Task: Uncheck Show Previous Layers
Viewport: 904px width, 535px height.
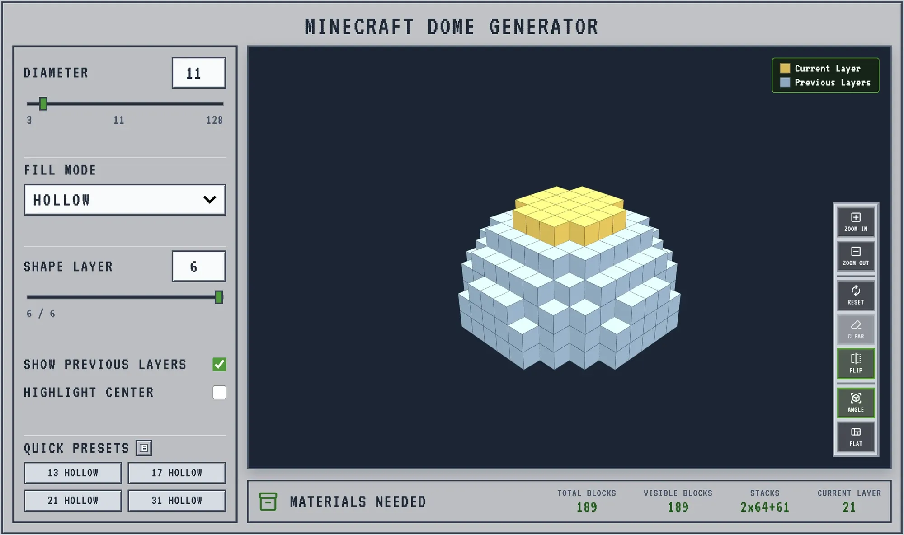Action: 219,364
